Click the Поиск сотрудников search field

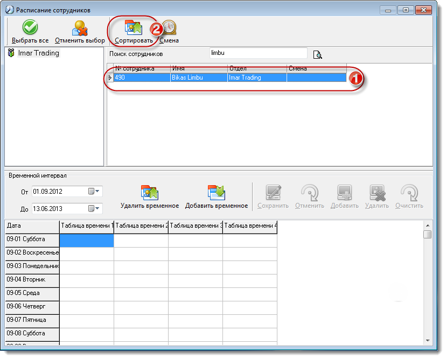[x=258, y=53]
